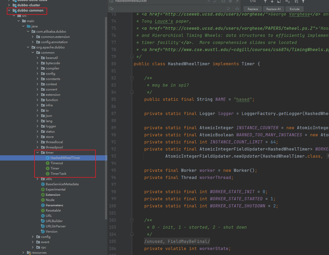This screenshot has height=255, width=329.
Task: Click the Replace All button
Action: [273, 9]
